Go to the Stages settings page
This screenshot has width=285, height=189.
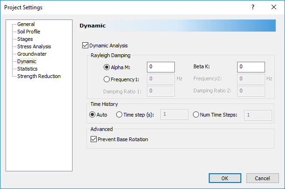[25, 39]
